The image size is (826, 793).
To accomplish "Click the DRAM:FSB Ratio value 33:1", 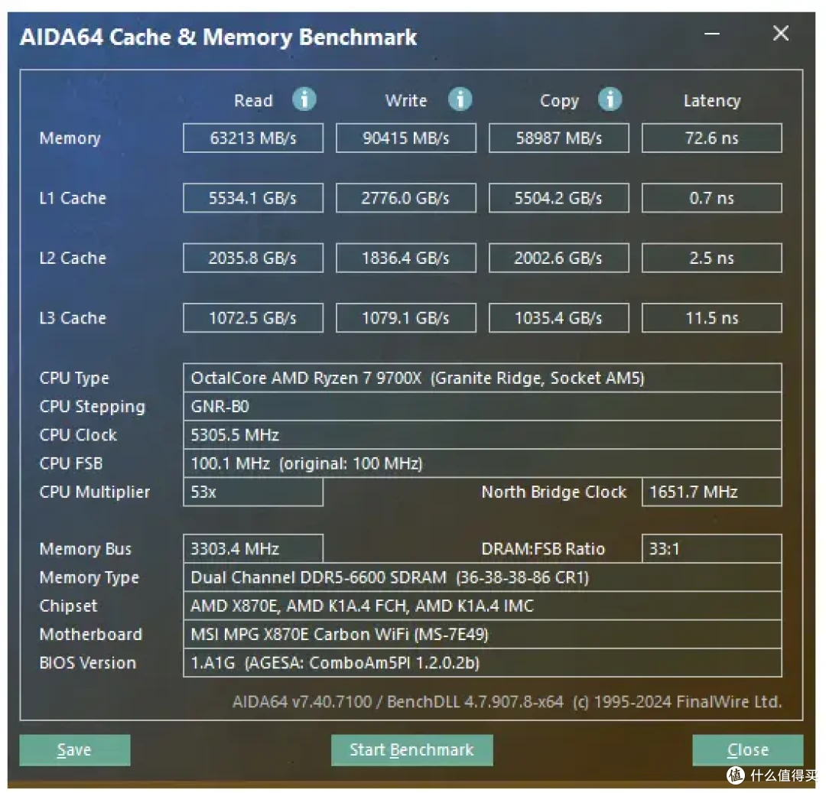I will (x=712, y=548).
